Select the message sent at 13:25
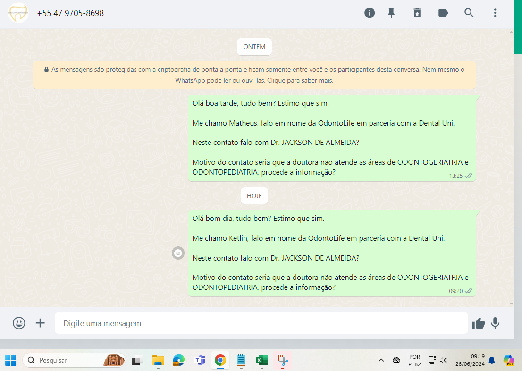Screen dimensions: 522x371 [x=332, y=138]
